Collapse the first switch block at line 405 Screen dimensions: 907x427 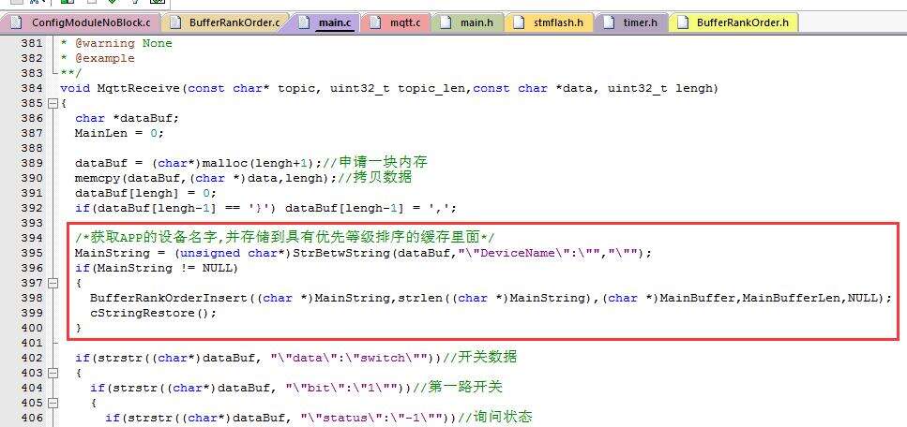(53, 404)
